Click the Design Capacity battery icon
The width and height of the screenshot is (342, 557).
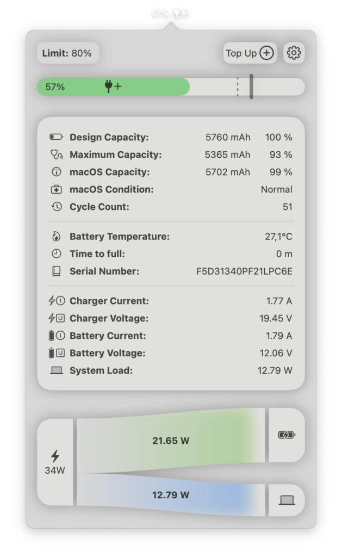(56, 138)
